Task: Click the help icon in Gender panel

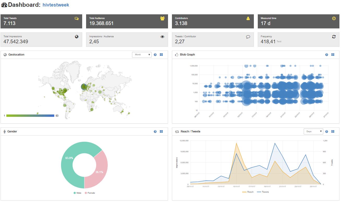Action: (x=155, y=132)
